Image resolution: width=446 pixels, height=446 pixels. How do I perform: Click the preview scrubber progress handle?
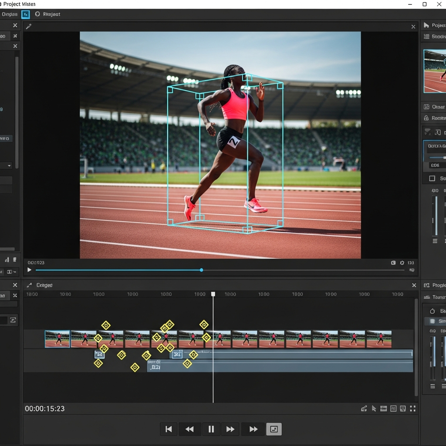(x=201, y=270)
